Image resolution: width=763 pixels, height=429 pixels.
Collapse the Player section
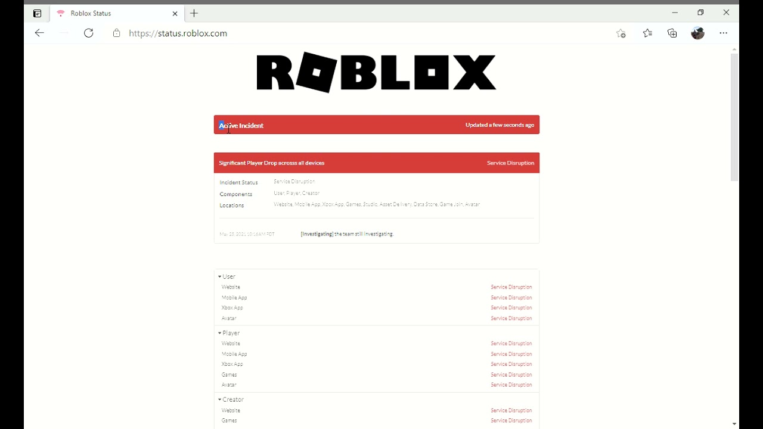click(x=229, y=333)
